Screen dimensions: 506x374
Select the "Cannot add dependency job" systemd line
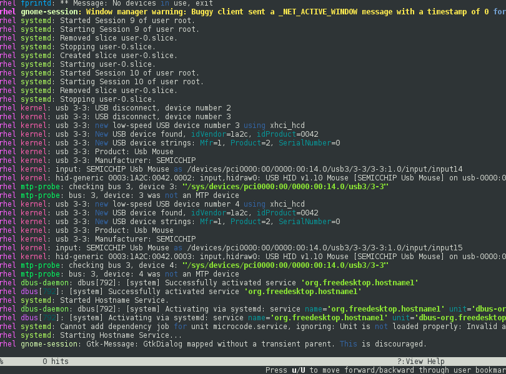coord(253,327)
